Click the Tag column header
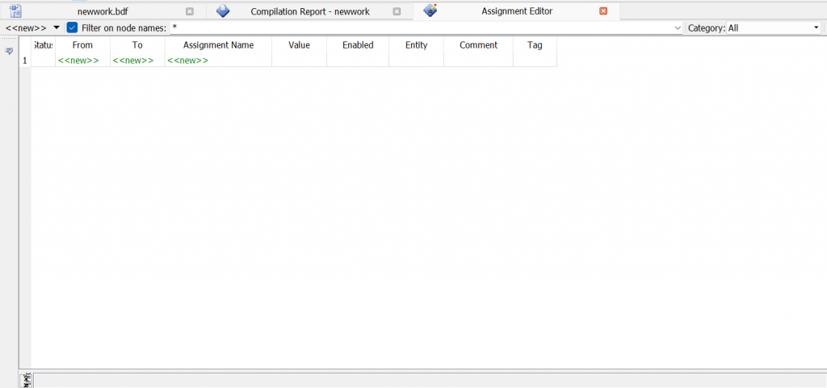The width and height of the screenshot is (827, 388). click(x=535, y=45)
